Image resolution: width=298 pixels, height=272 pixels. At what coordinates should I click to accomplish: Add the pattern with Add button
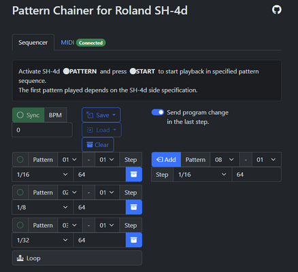pos(166,160)
